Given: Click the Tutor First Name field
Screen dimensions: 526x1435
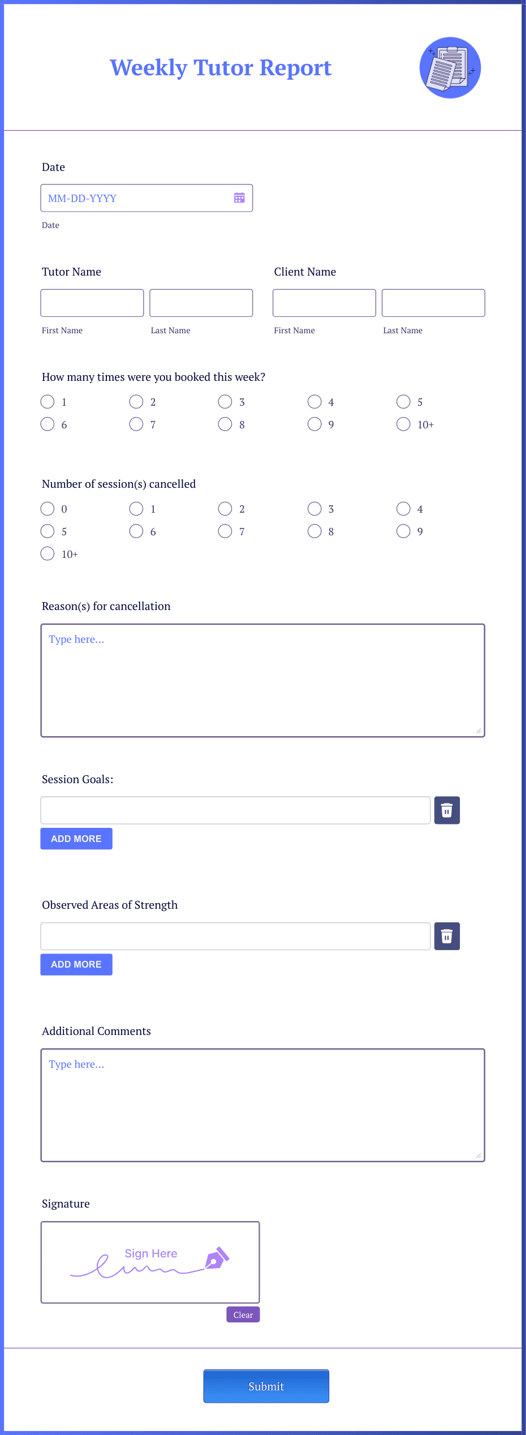Looking at the screenshot, I should 92,303.
